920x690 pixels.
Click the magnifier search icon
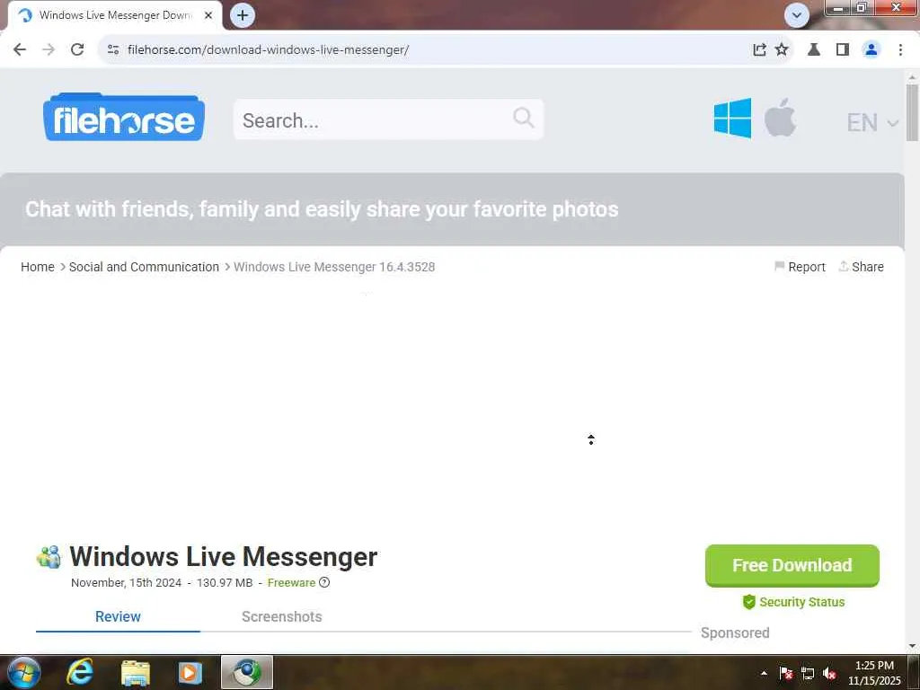click(x=524, y=118)
